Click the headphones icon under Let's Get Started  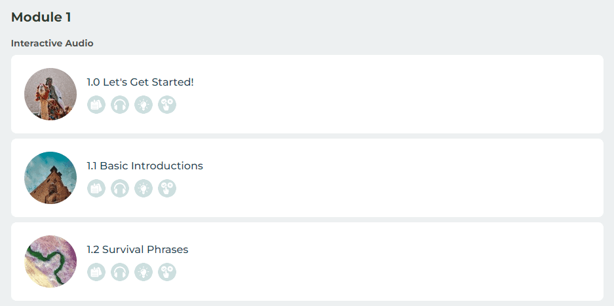pos(120,105)
